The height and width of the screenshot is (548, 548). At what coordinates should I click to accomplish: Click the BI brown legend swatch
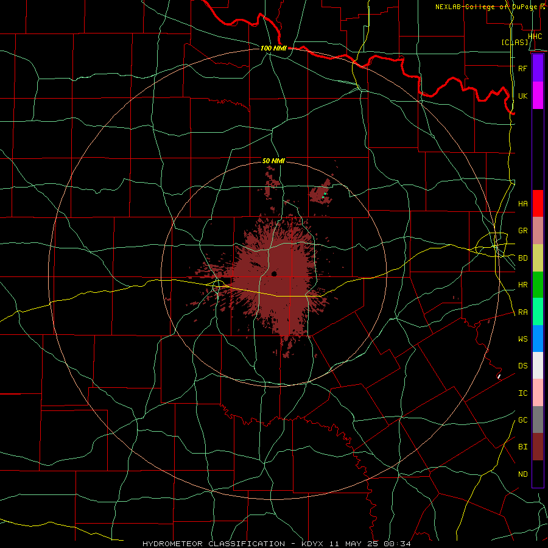pos(538,447)
